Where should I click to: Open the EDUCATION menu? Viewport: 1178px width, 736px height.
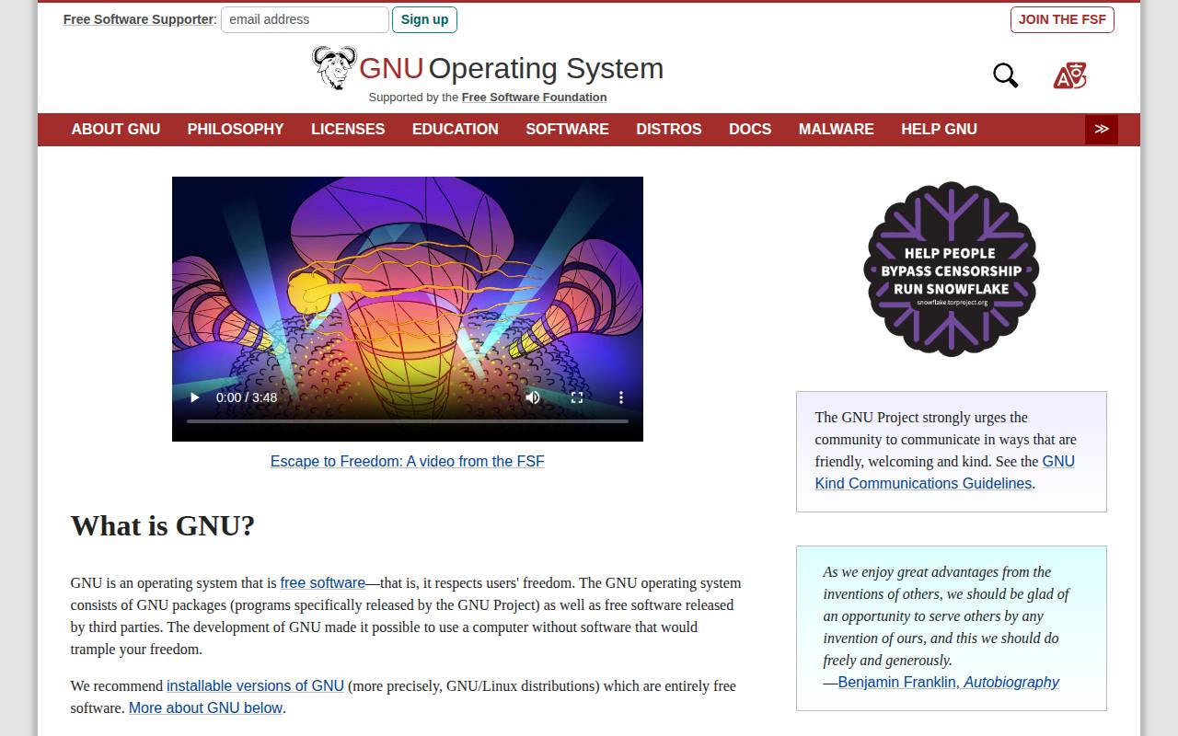tap(456, 130)
